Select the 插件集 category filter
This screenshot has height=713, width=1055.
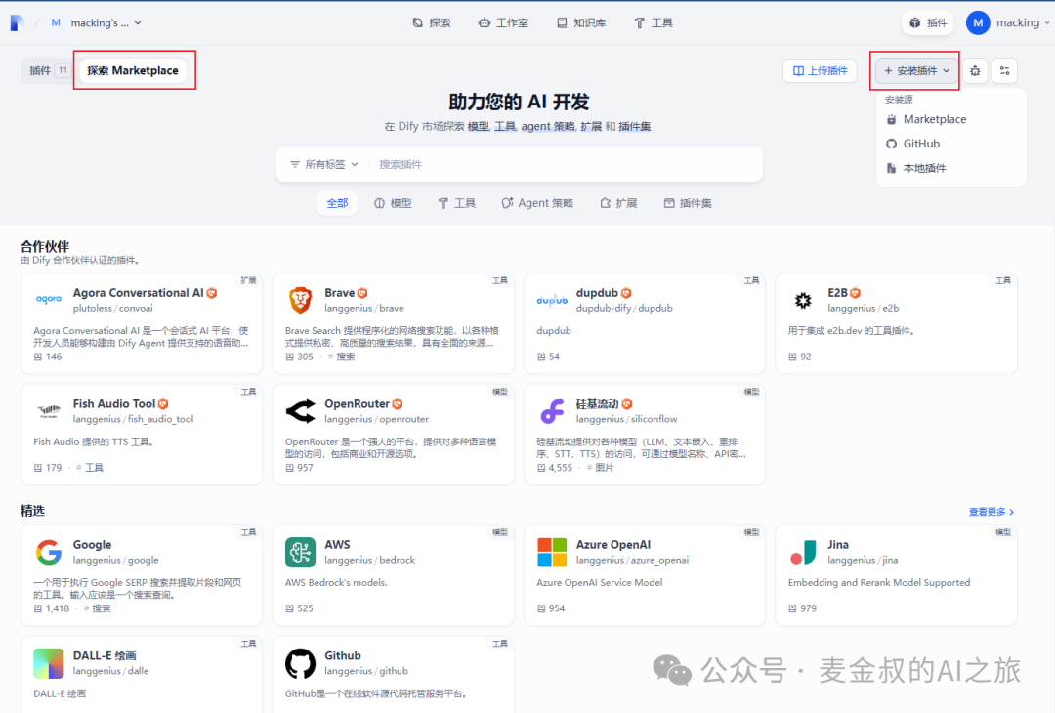click(x=688, y=203)
